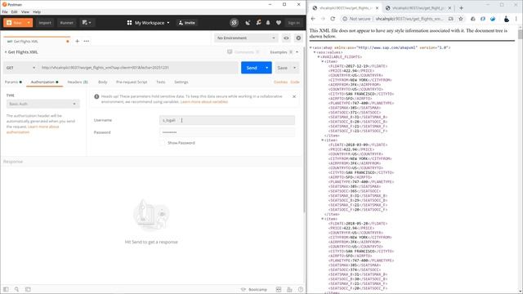523x294 pixels.
Task: Close the second Chrome tab get_flight_json
Action: 449,7
